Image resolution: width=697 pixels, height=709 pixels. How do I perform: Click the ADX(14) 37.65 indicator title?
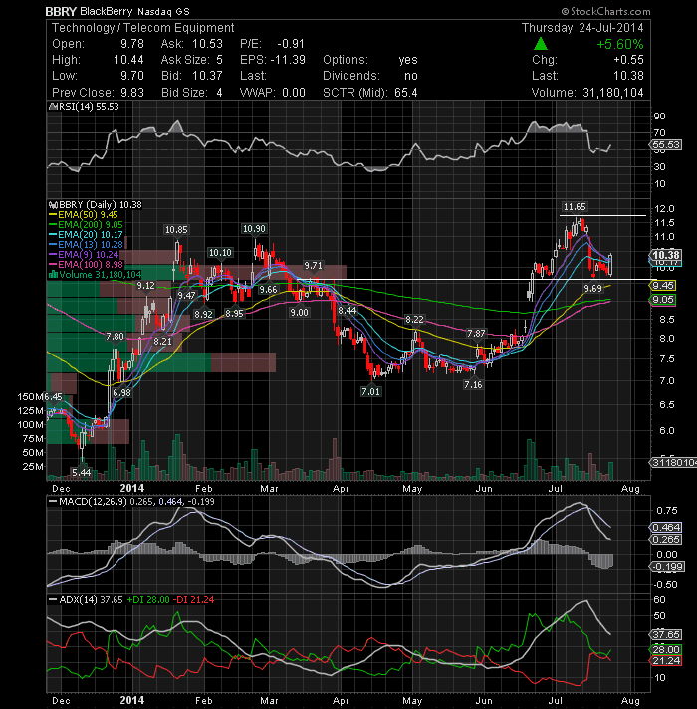pyautogui.click(x=91, y=600)
